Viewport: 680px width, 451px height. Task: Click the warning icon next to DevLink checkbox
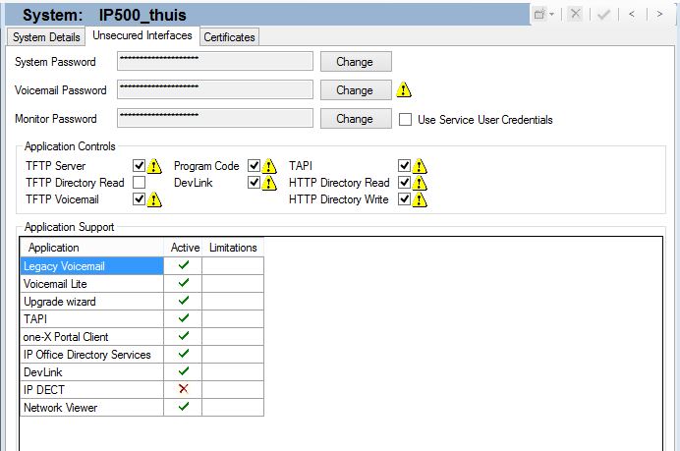[269, 183]
